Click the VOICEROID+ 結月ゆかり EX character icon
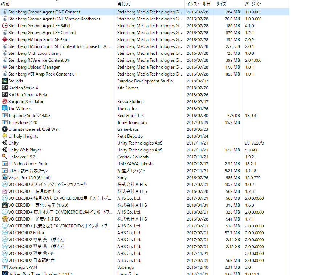This screenshot has width=321, height=275. point(4,191)
